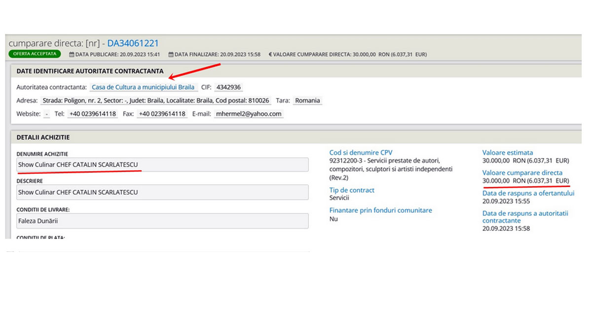Click the Fax number +40 0239614118

click(x=162, y=114)
